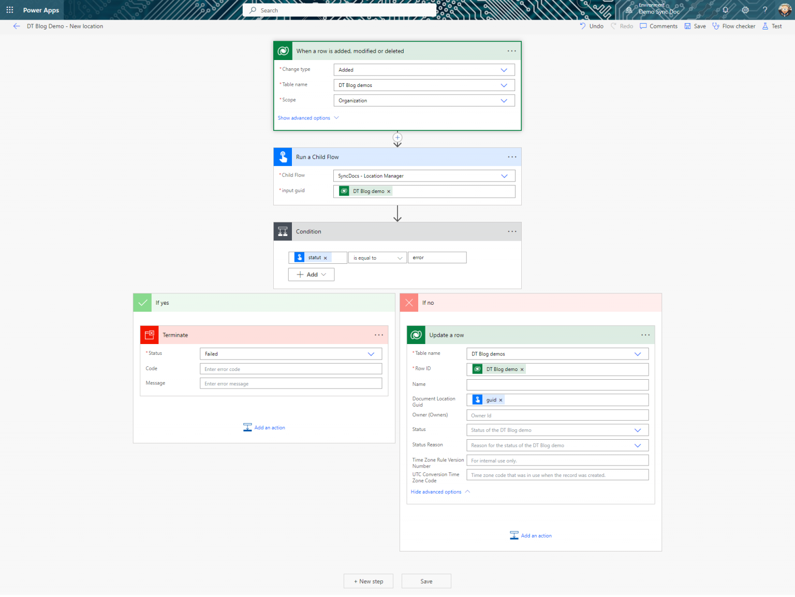Open the notifications bell
Image resolution: width=795 pixels, height=597 pixels.
click(x=725, y=10)
